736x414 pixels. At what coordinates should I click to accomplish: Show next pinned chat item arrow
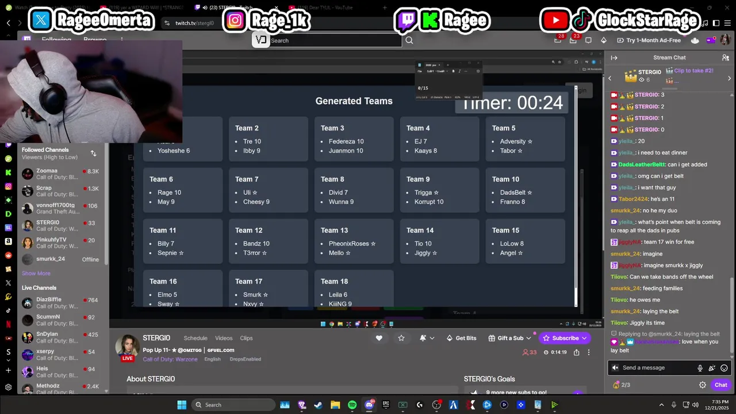tap(729, 78)
